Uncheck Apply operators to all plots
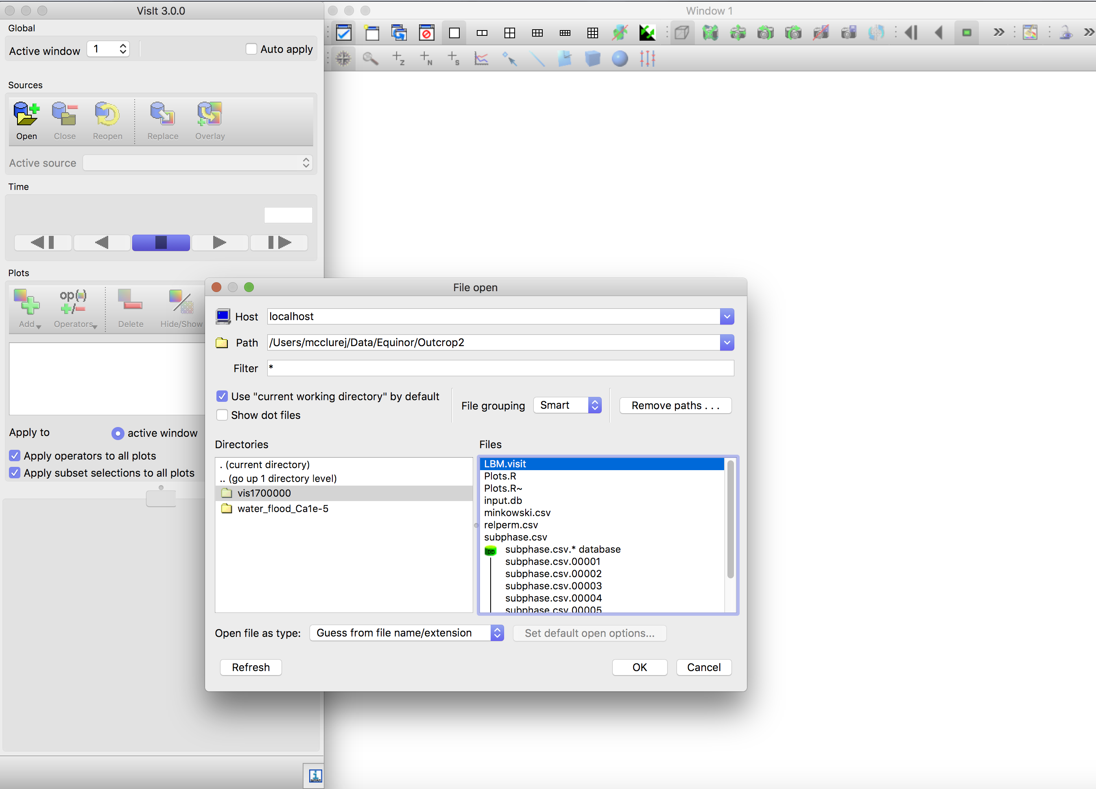The image size is (1096, 789). pyautogui.click(x=15, y=456)
